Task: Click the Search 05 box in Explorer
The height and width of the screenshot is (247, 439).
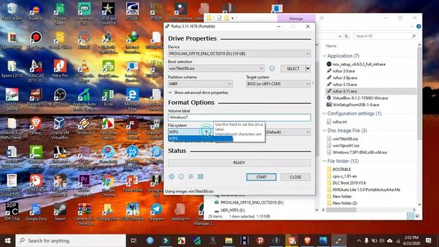Action: point(385,36)
